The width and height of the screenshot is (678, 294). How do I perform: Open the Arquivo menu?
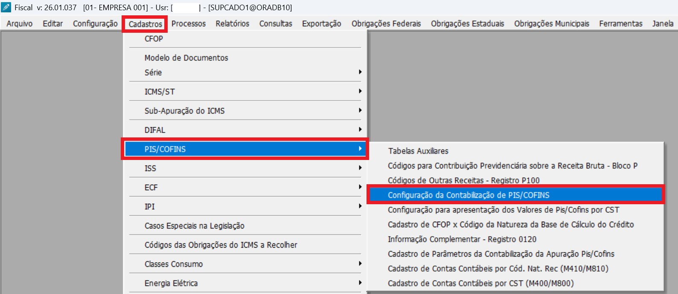tap(20, 23)
